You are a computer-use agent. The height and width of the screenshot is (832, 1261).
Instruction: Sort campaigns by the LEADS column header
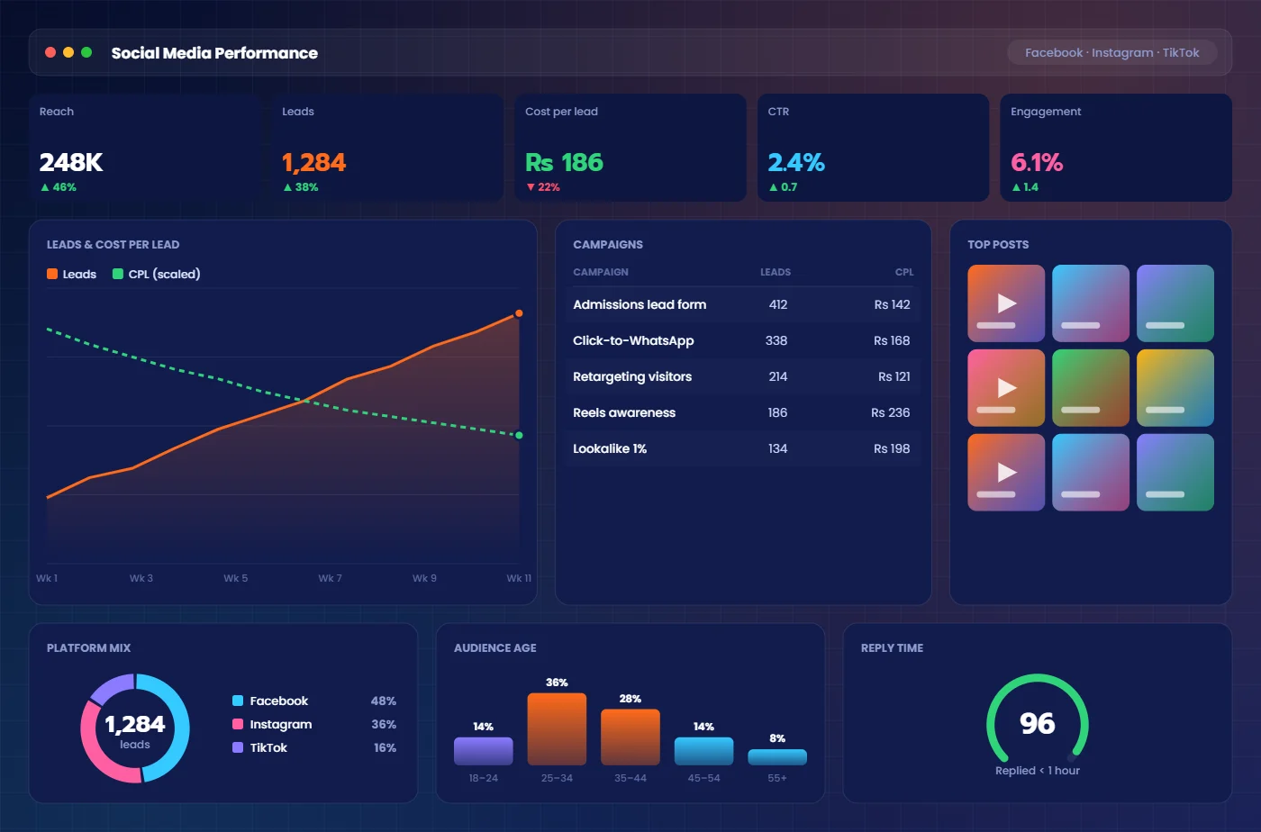coord(776,272)
